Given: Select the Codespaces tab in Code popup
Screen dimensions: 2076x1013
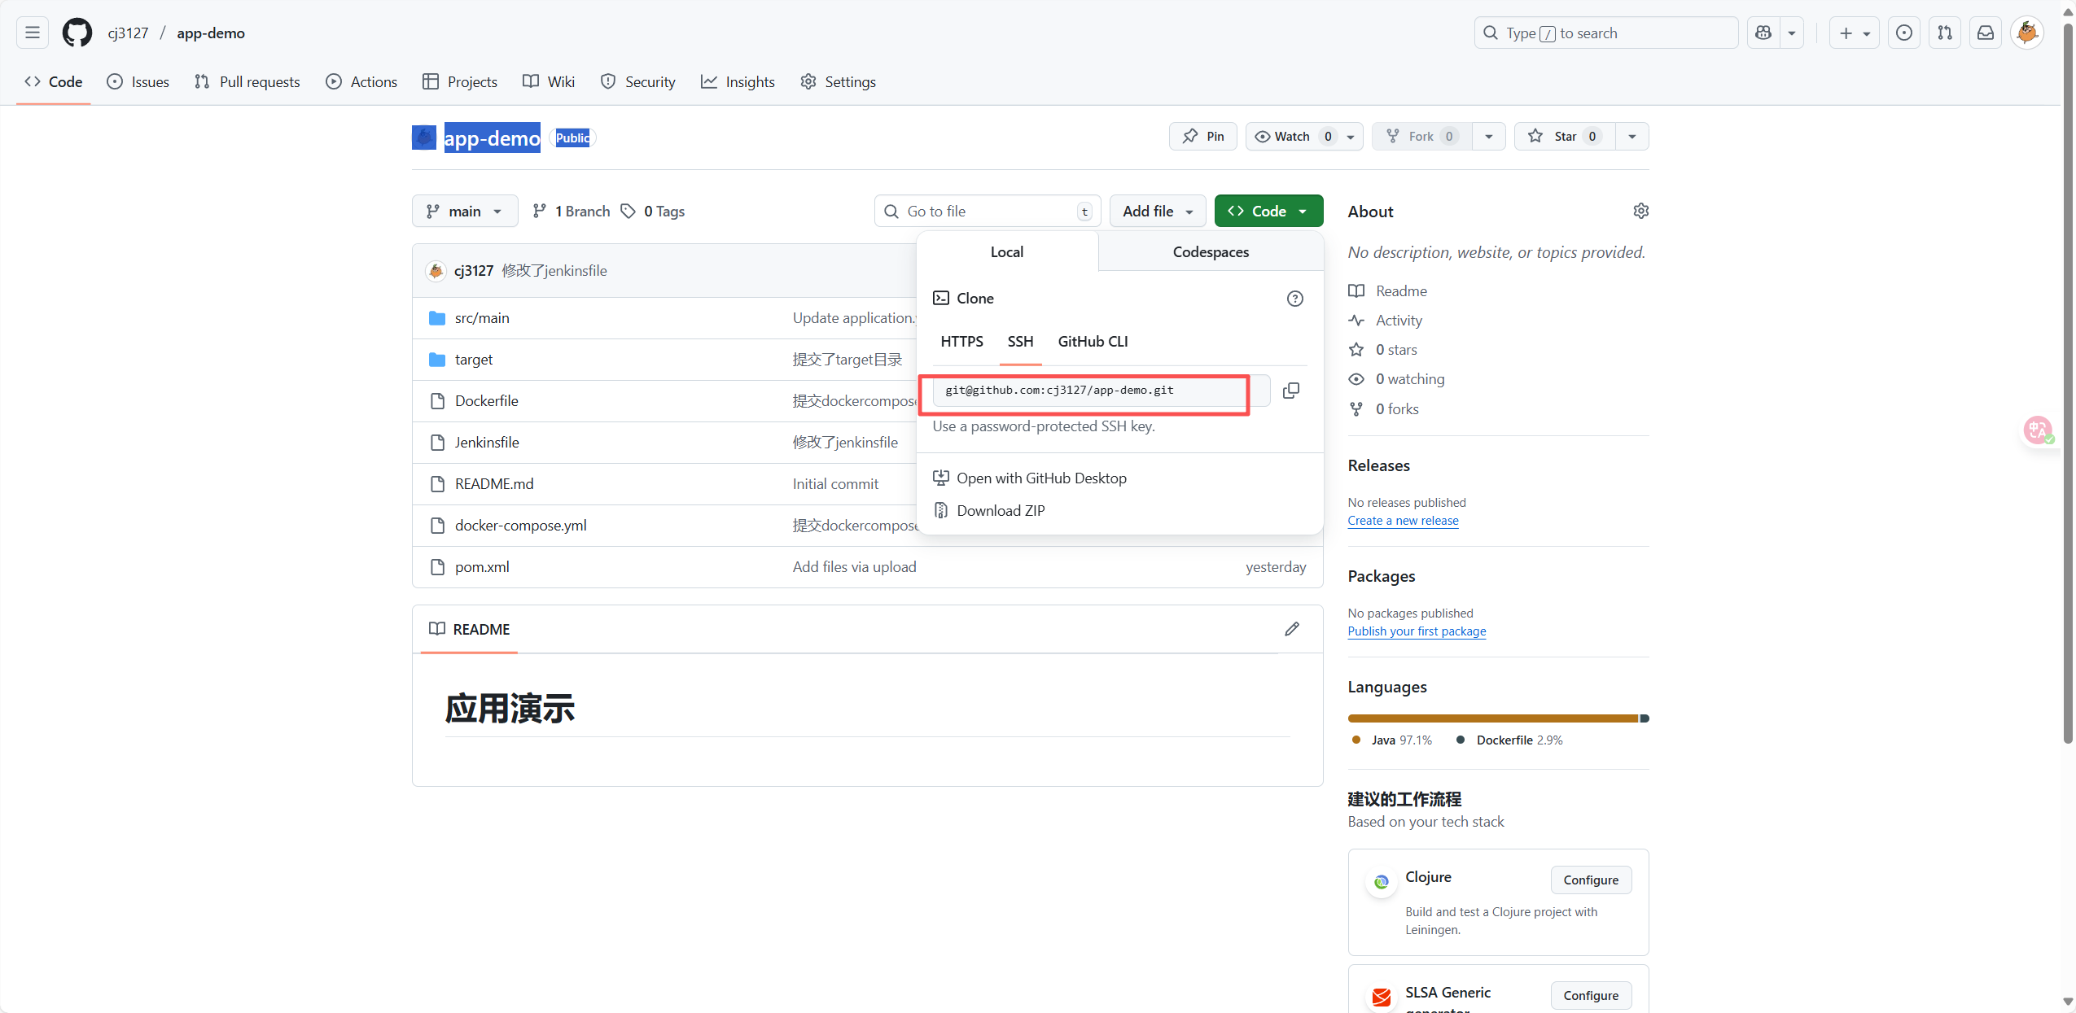Looking at the screenshot, I should click(1211, 251).
